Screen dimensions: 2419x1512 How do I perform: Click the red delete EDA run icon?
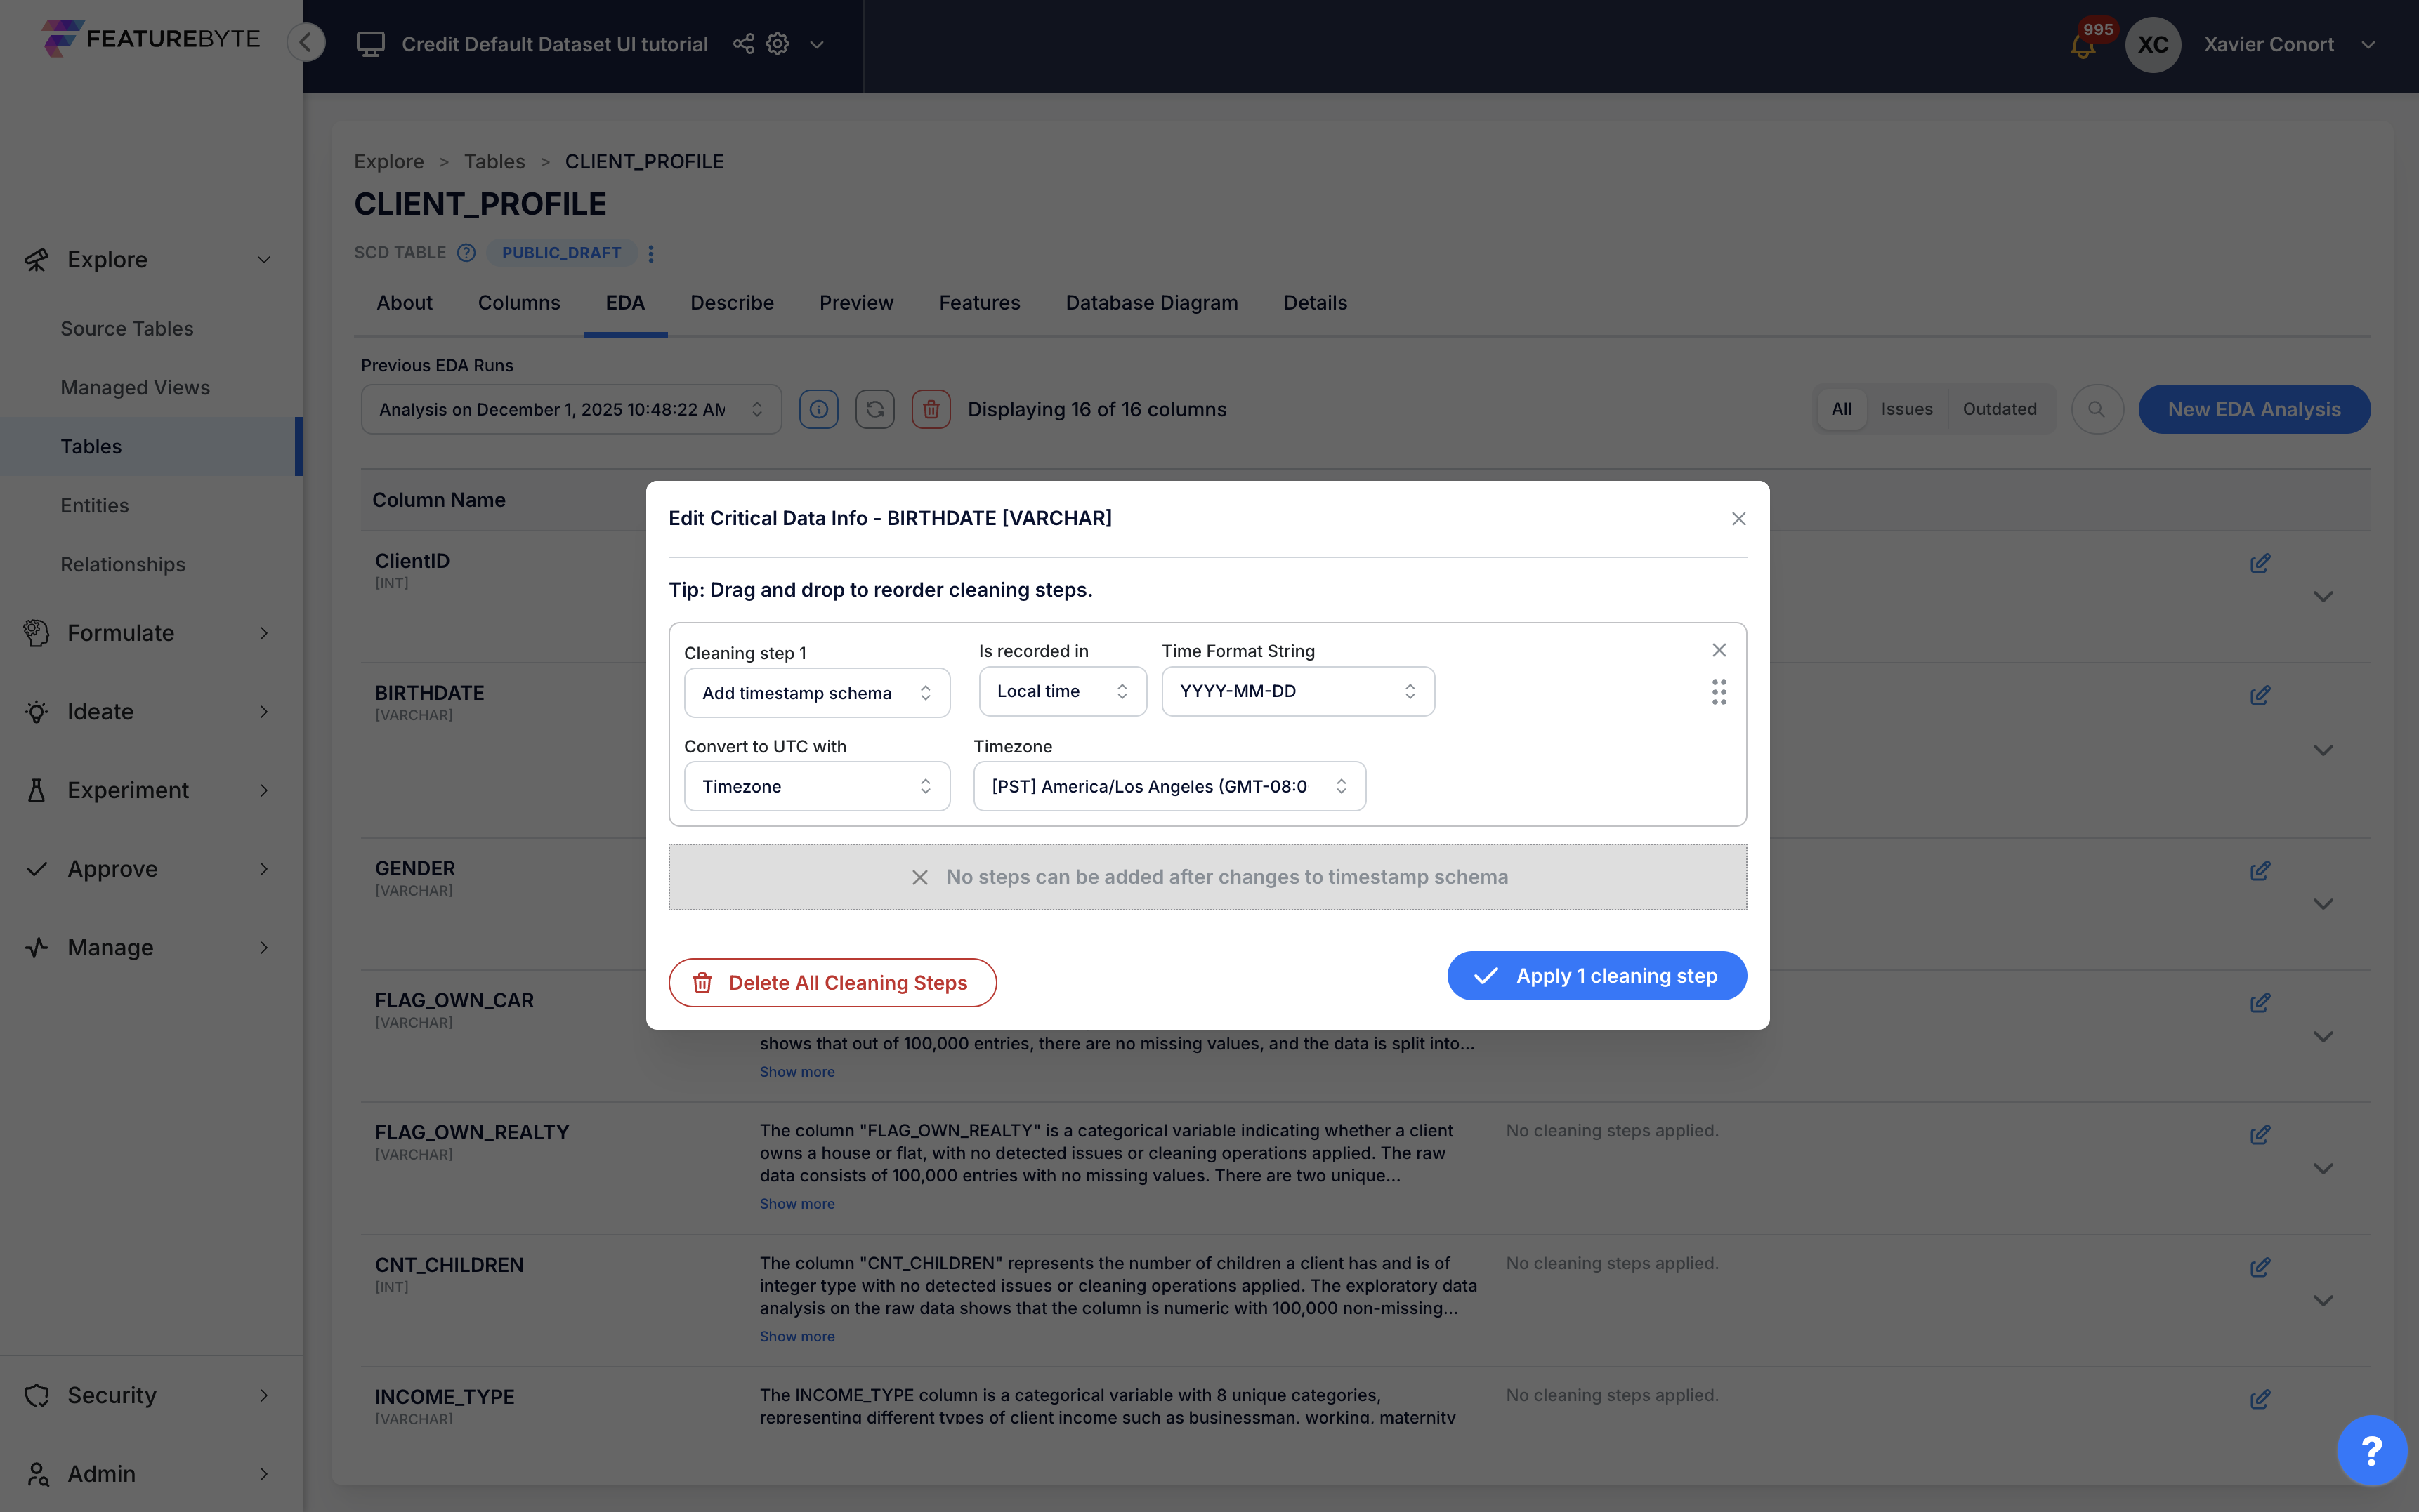click(931, 409)
